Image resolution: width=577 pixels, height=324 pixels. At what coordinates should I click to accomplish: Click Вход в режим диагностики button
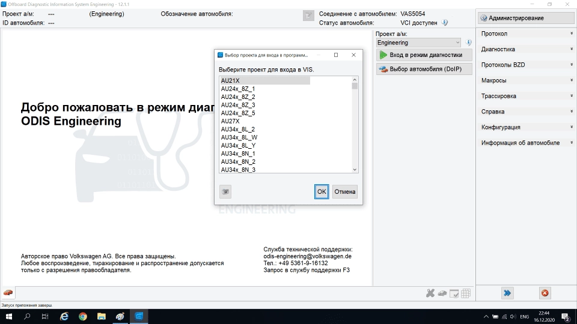(424, 55)
